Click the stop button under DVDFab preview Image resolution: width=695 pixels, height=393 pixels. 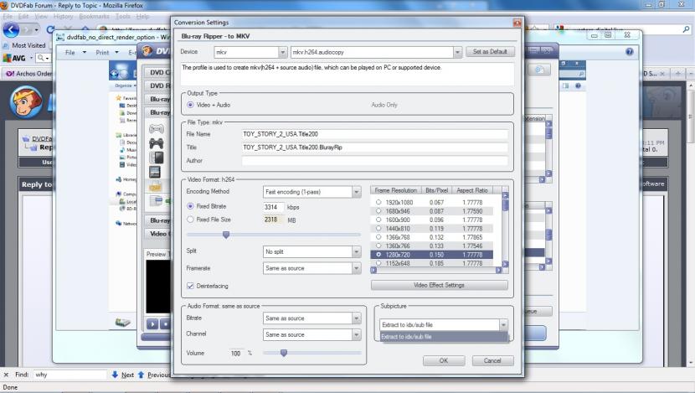tap(165, 324)
